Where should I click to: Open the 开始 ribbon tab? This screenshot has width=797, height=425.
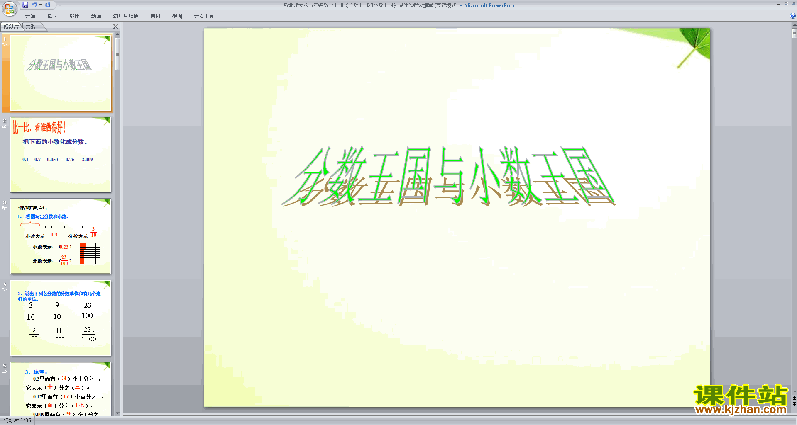point(30,16)
